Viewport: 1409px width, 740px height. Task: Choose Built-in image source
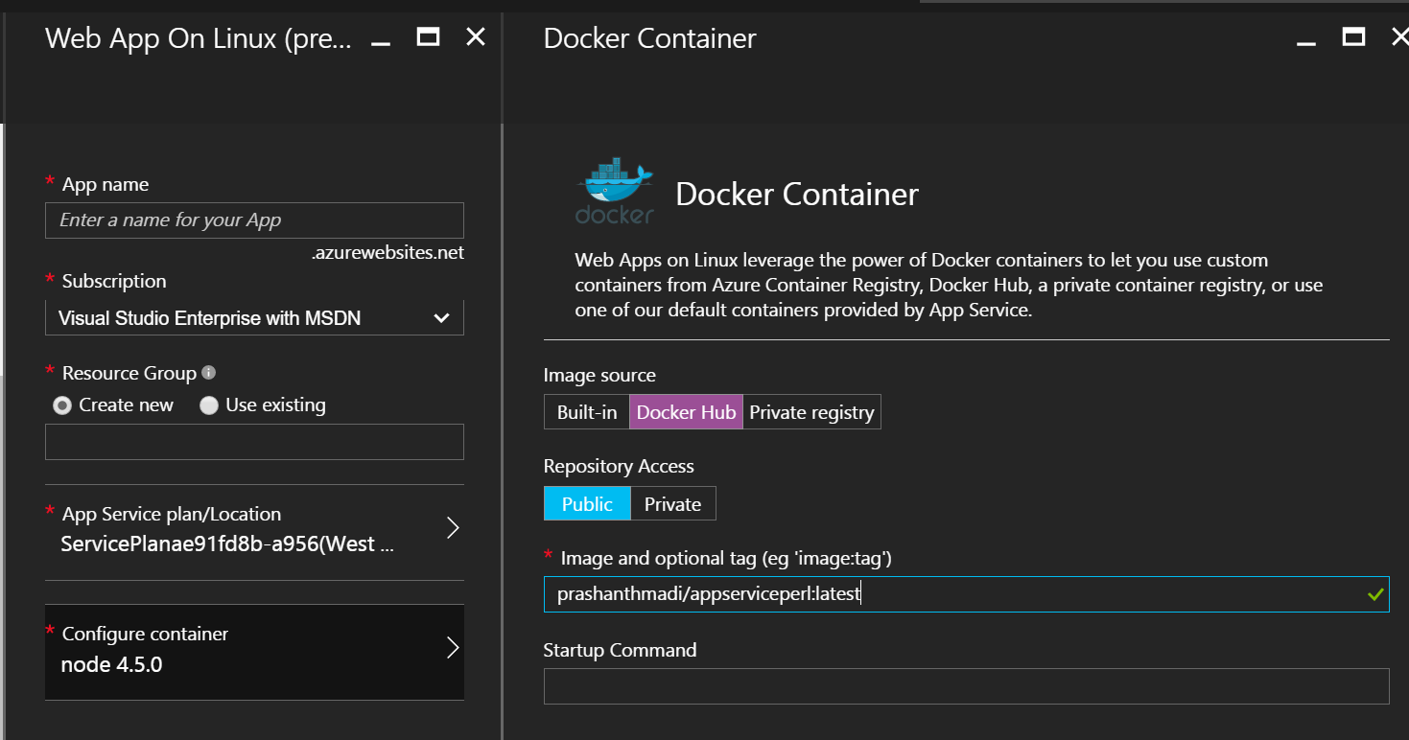[x=587, y=412]
